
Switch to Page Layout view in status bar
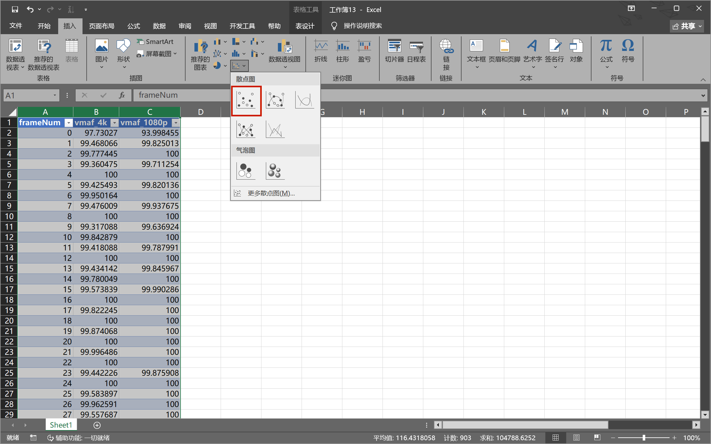[576, 438]
